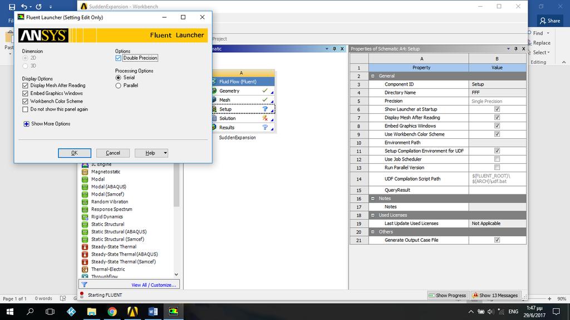Open Project Schematic panel dropdown arrow

coord(327,49)
